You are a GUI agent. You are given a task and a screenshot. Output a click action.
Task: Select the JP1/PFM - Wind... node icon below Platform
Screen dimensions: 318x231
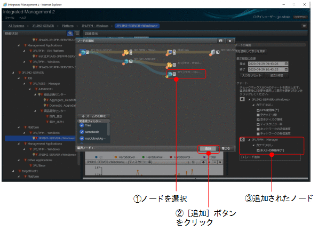click(x=170, y=65)
